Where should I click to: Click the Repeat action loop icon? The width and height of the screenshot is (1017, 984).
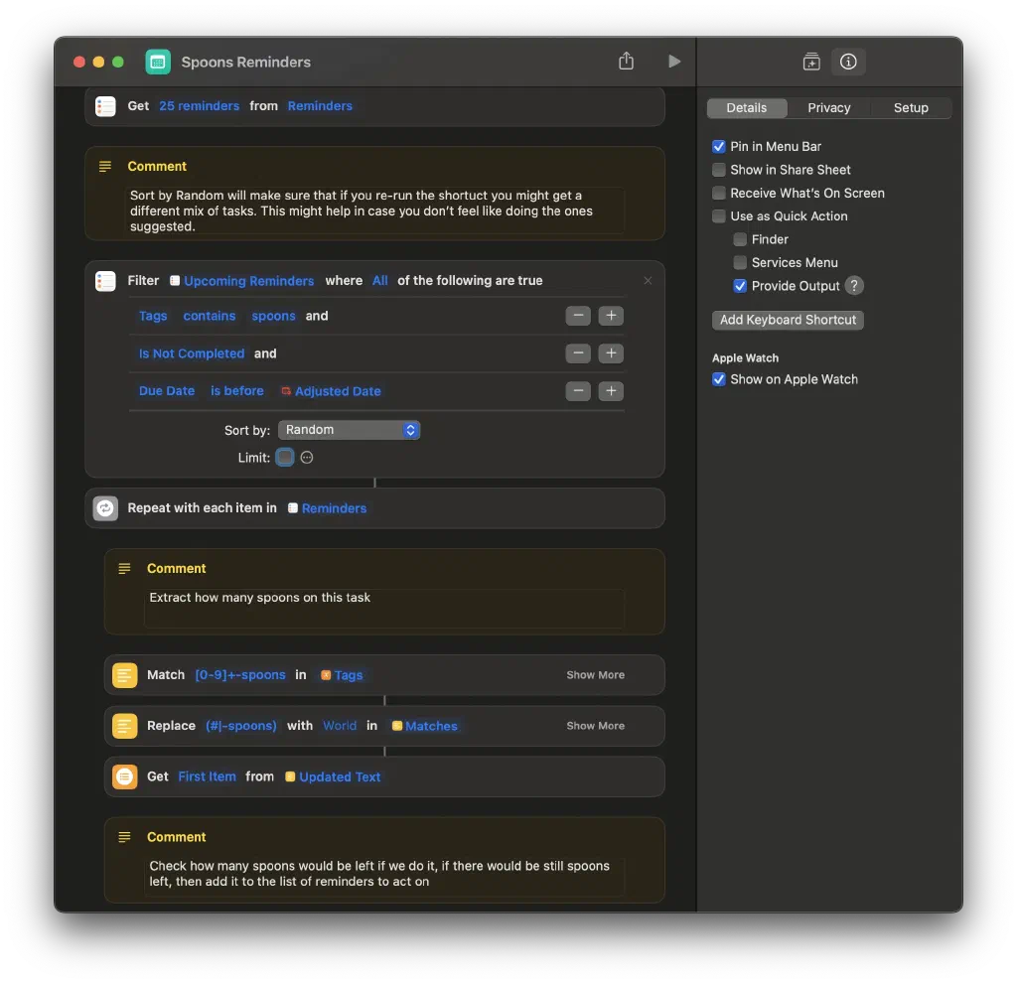click(x=105, y=508)
